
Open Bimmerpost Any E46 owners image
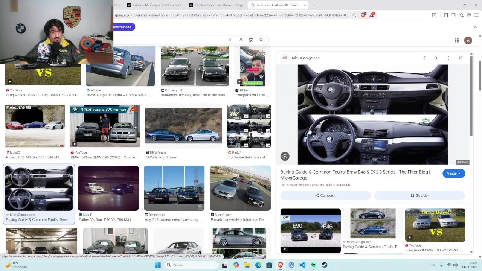point(174,188)
